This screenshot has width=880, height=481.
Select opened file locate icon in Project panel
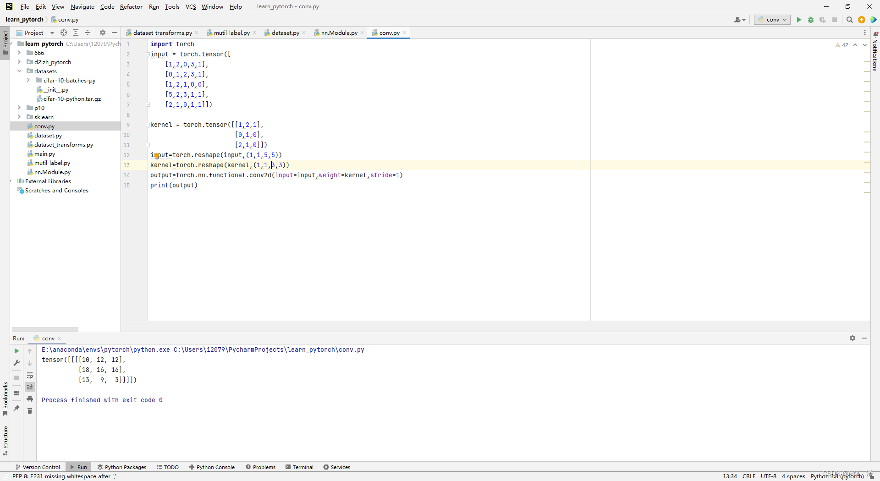[64, 33]
